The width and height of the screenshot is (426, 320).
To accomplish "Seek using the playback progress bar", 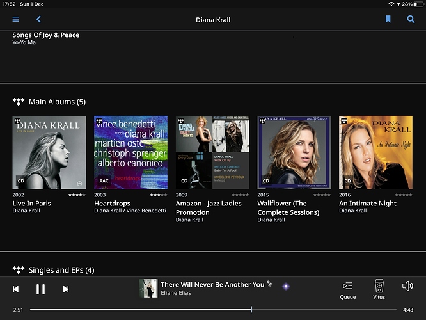I will coord(213,310).
